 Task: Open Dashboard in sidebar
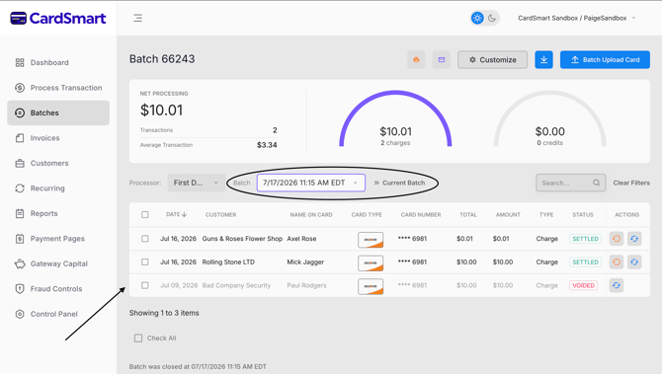coord(58,62)
